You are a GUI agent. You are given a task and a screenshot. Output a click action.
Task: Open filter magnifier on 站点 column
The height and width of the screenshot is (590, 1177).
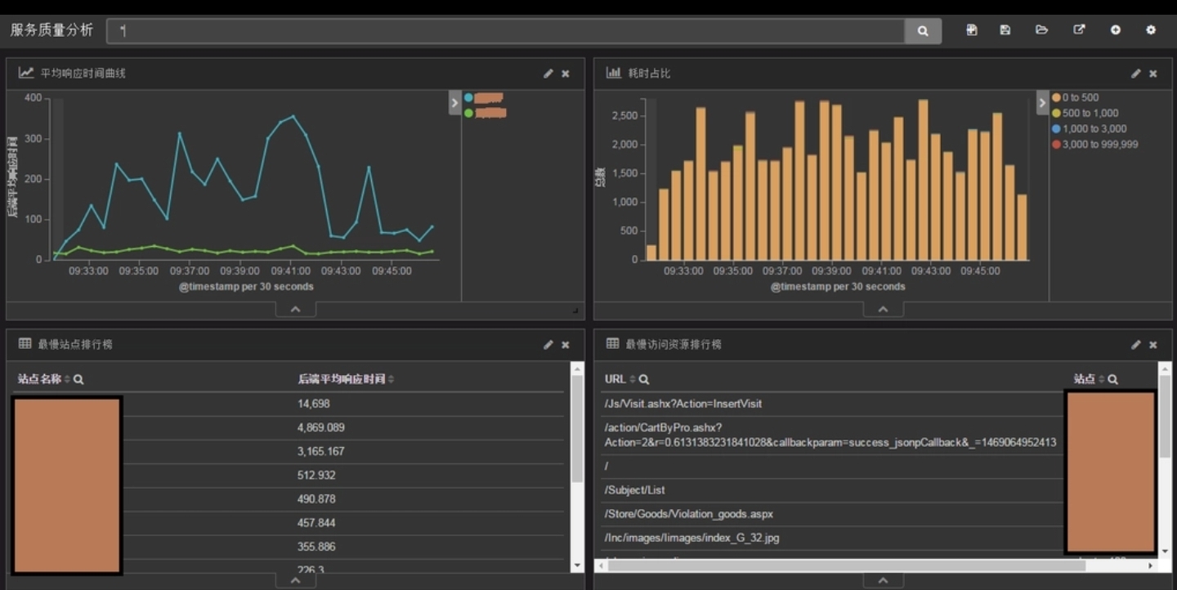(x=1112, y=379)
